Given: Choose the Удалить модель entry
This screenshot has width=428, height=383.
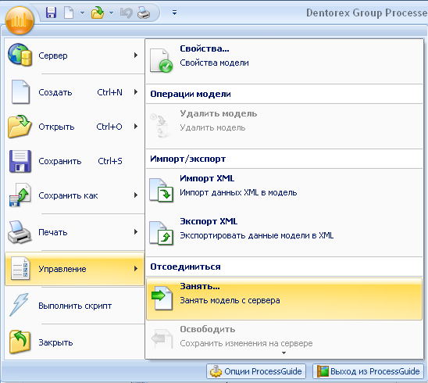Looking at the screenshot, I should (284, 126).
